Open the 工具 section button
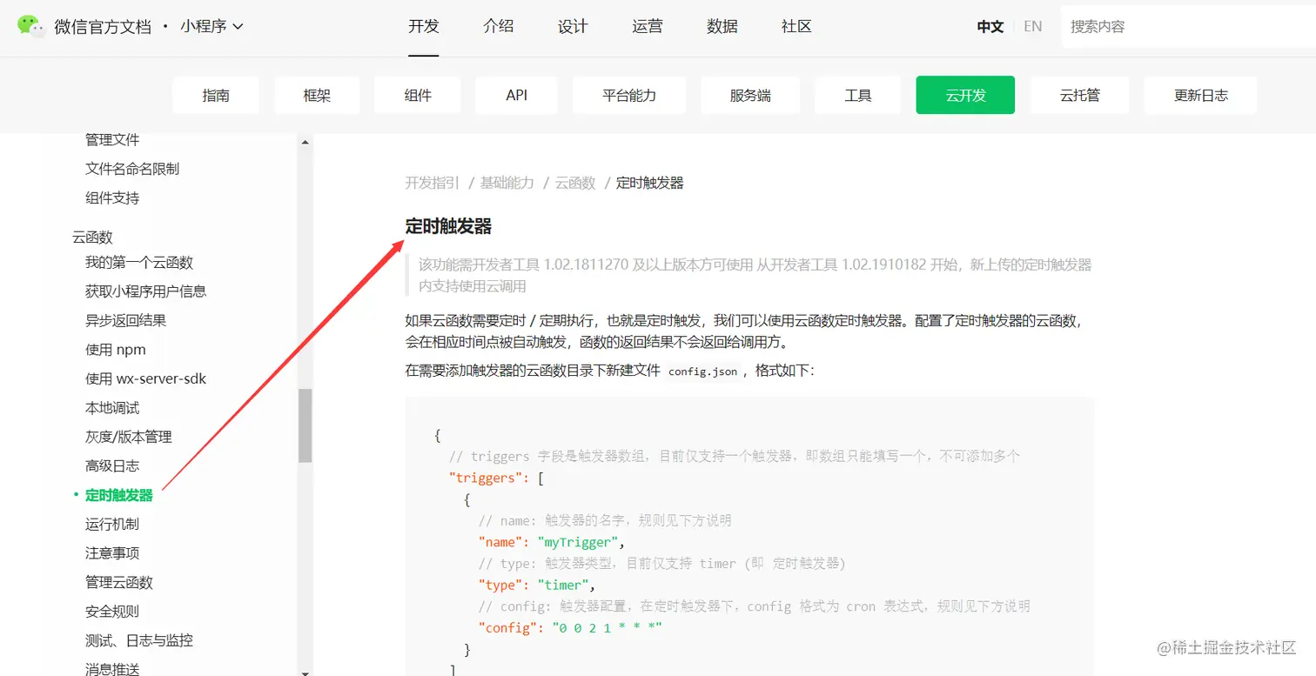1316x676 pixels. [x=857, y=95]
